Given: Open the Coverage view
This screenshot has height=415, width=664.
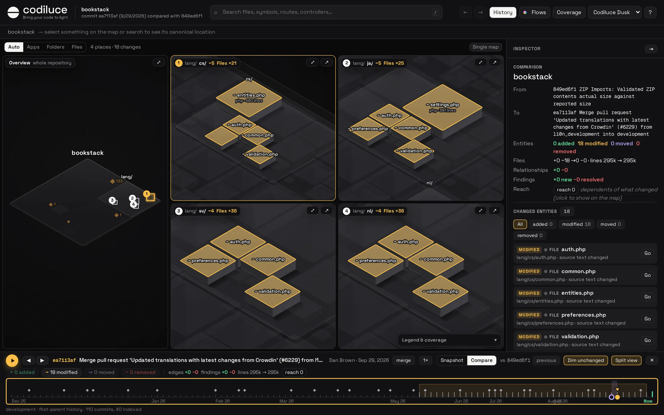Looking at the screenshot, I should (x=569, y=12).
